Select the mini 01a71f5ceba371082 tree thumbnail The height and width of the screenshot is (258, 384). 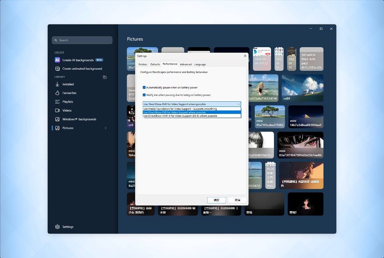(270, 117)
